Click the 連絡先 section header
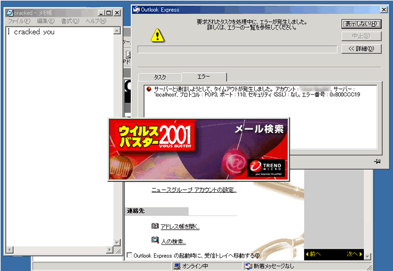 [x=156, y=211]
